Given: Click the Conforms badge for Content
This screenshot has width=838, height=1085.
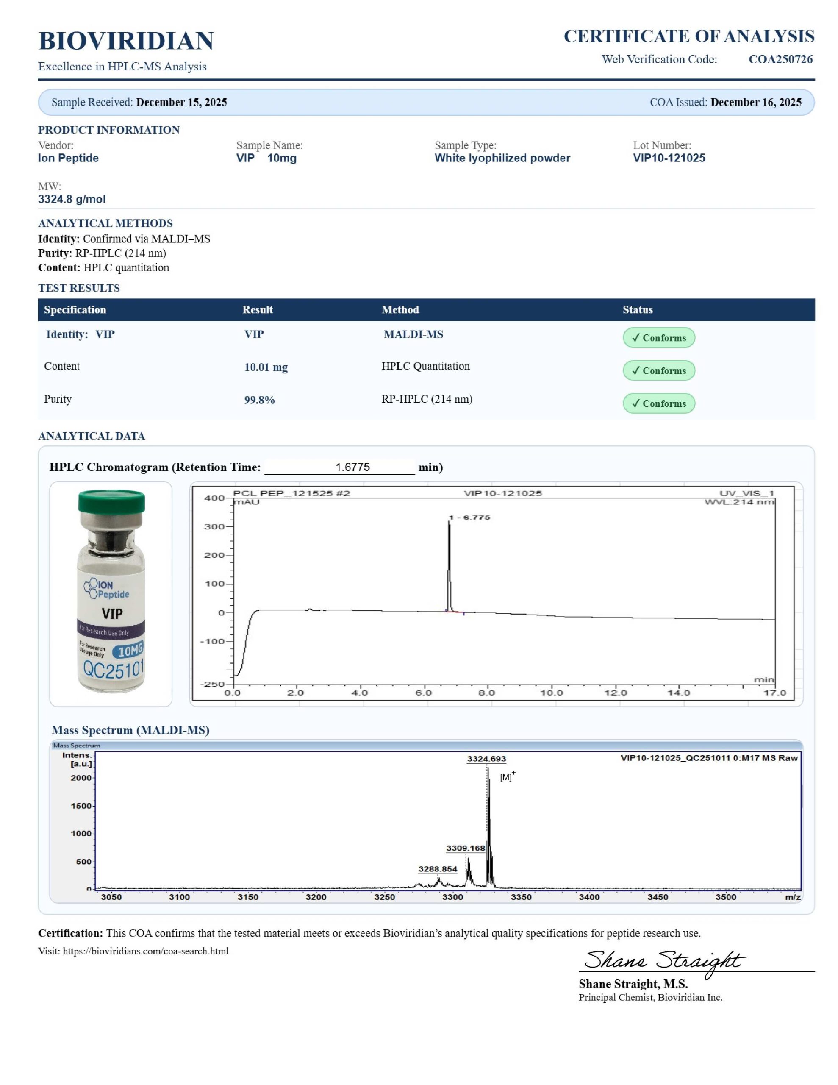Looking at the screenshot, I should pyautogui.click(x=658, y=370).
